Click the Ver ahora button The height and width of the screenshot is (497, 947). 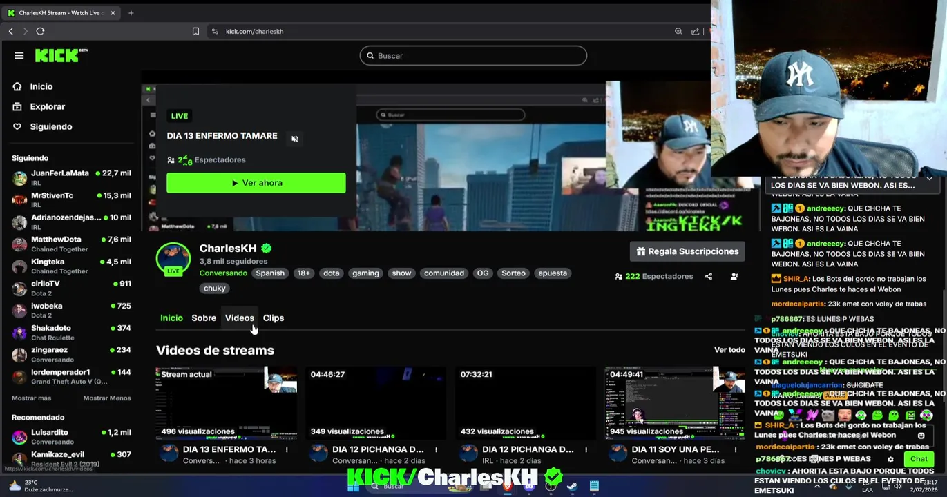[256, 183]
